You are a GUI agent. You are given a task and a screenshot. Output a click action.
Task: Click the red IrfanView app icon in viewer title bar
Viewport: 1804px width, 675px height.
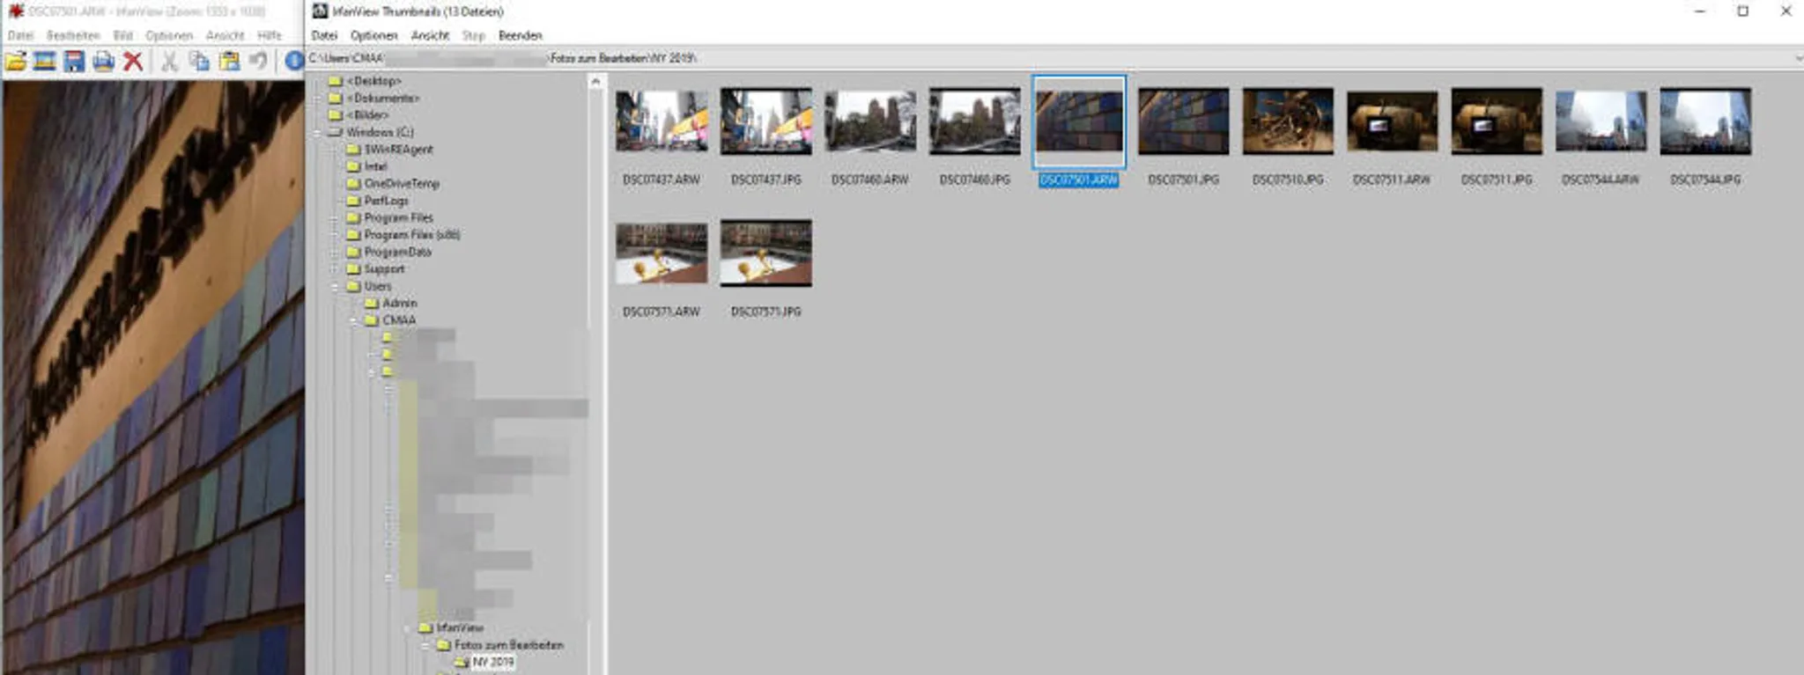tap(15, 11)
